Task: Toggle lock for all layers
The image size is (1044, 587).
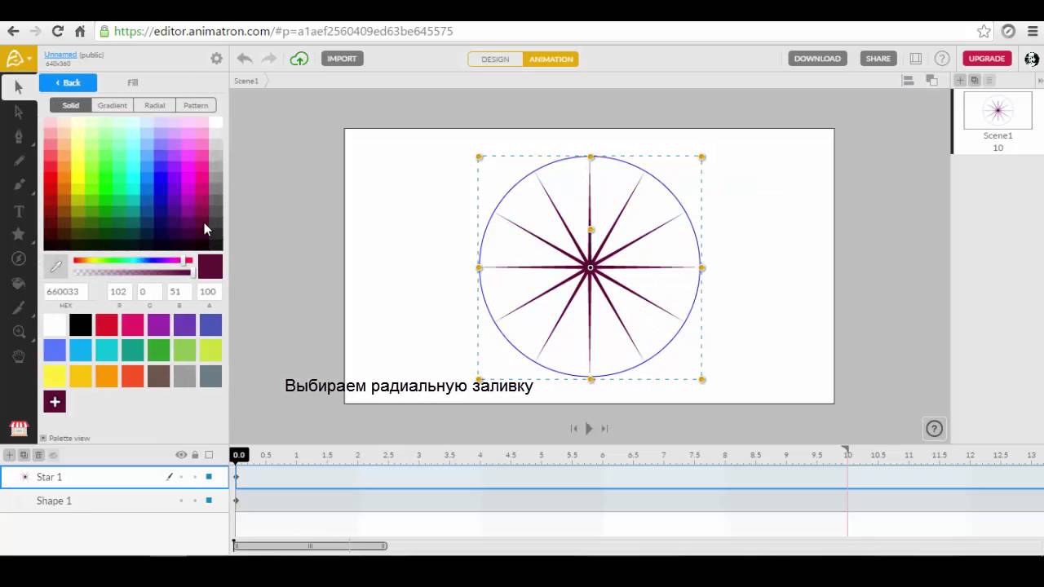Action: pyautogui.click(x=195, y=455)
